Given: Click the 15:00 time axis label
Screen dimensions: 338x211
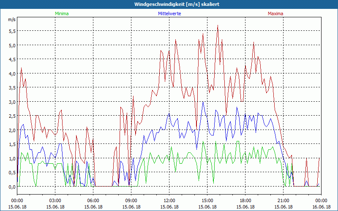Looking at the screenshot, I should click(x=207, y=200).
